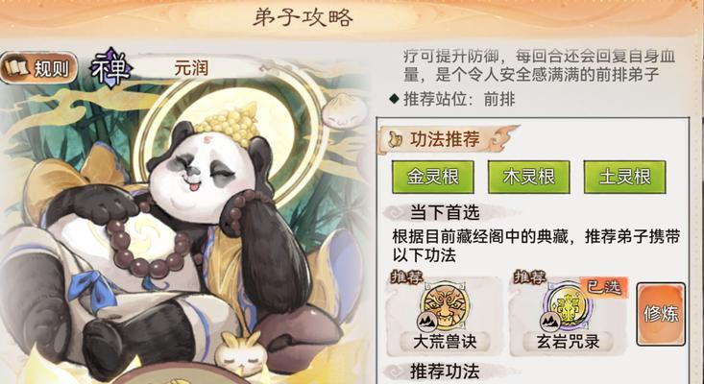
Task: Click the gourd icon beside 功法推荐
Action: (395, 140)
